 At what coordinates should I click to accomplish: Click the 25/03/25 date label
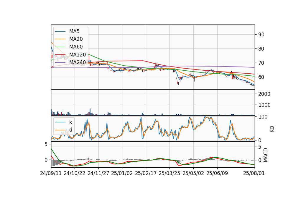coord(170,174)
